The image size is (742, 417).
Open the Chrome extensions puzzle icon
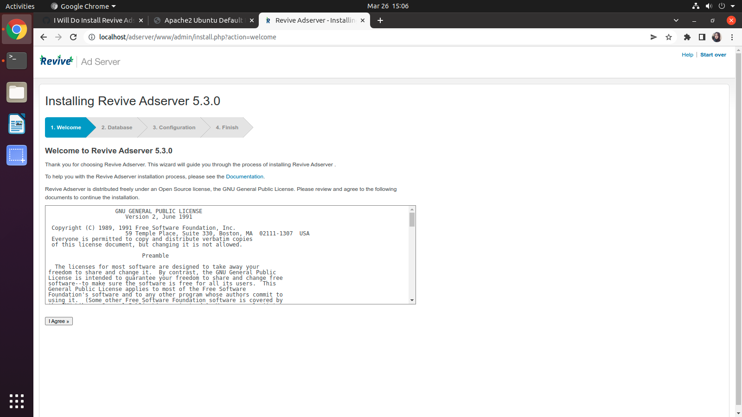(x=687, y=37)
